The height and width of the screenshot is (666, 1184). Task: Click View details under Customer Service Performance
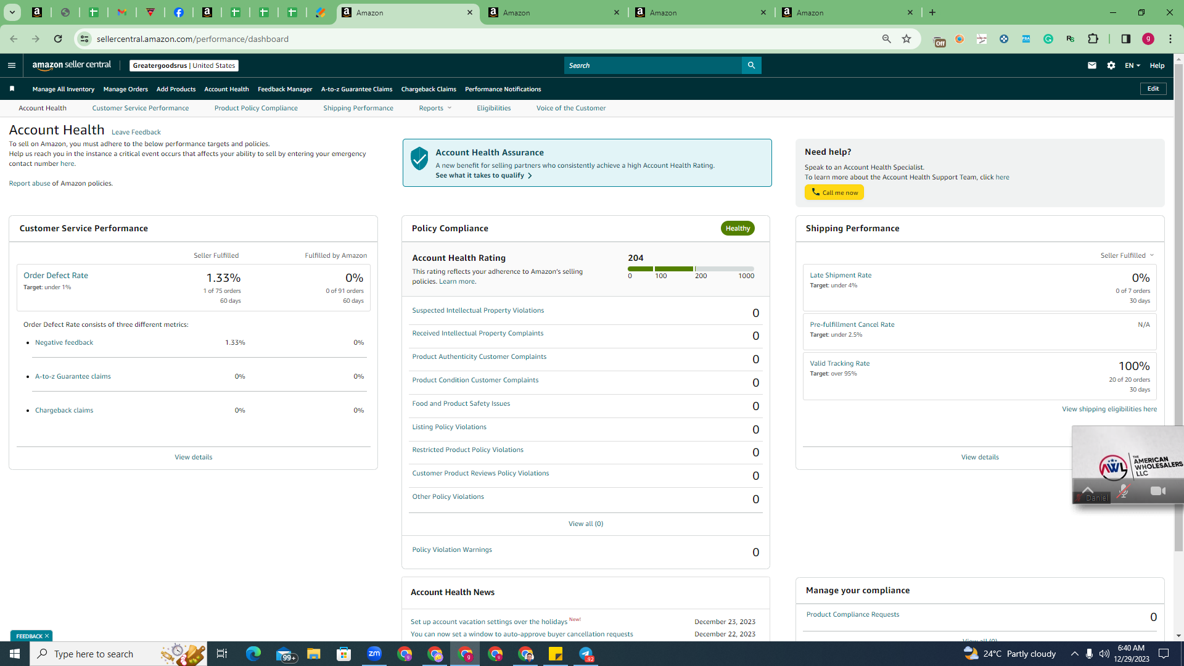193,458
